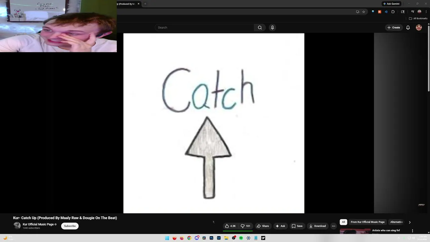The image size is (430, 242).
Task: Bookmark this page with the star icon
Action: point(363,12)
